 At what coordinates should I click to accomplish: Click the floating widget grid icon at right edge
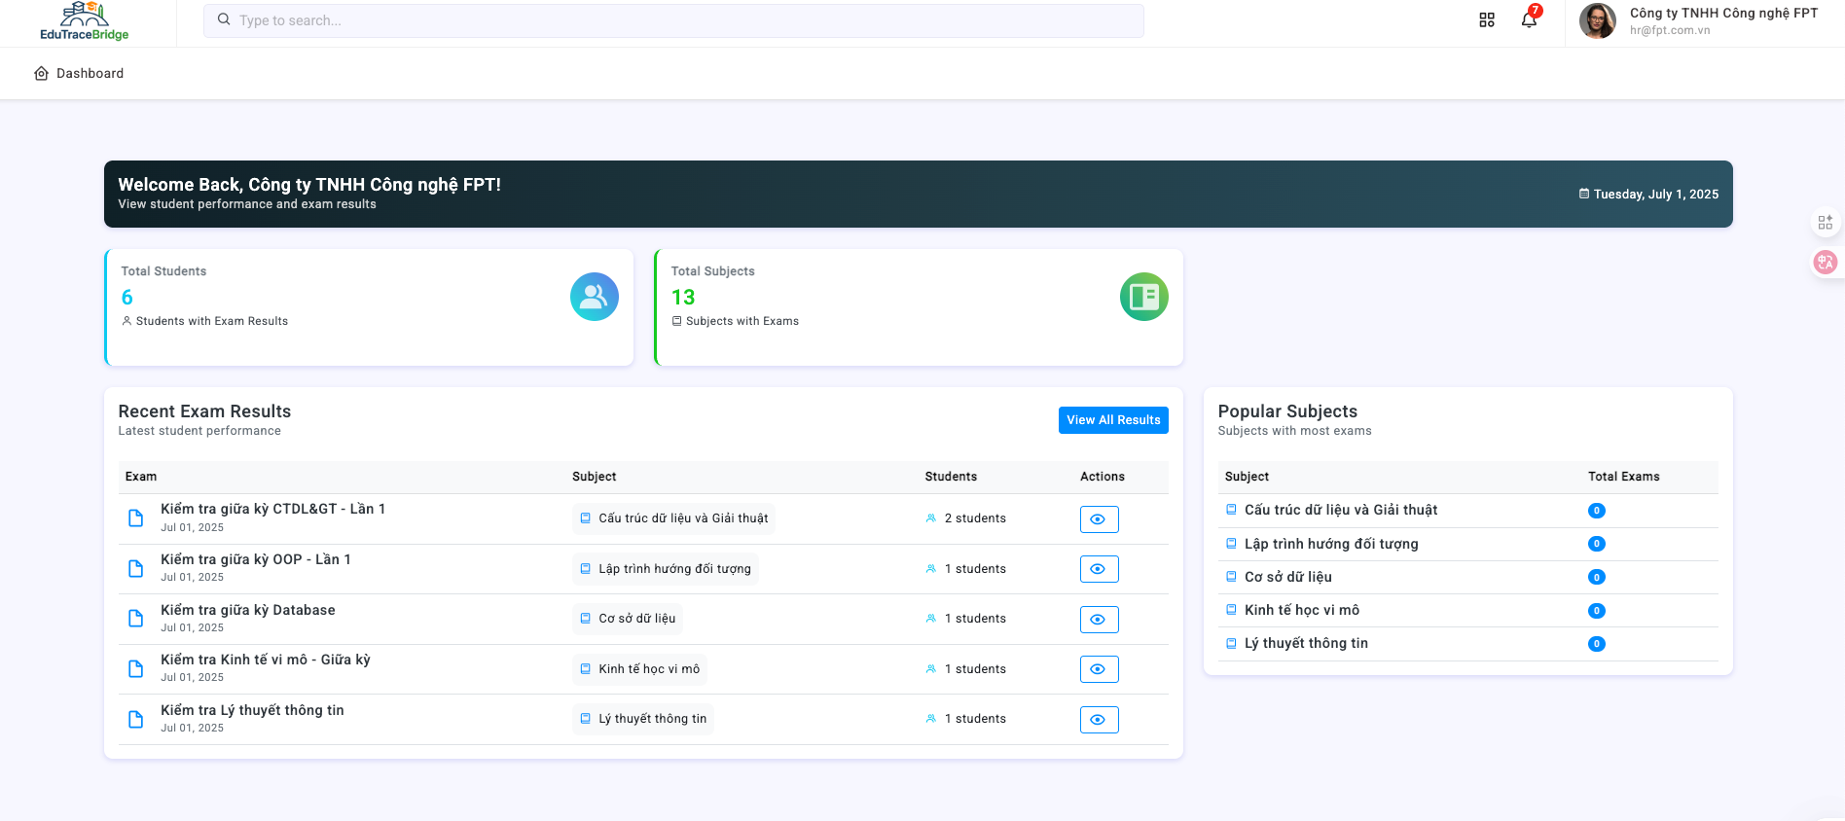1825,223
